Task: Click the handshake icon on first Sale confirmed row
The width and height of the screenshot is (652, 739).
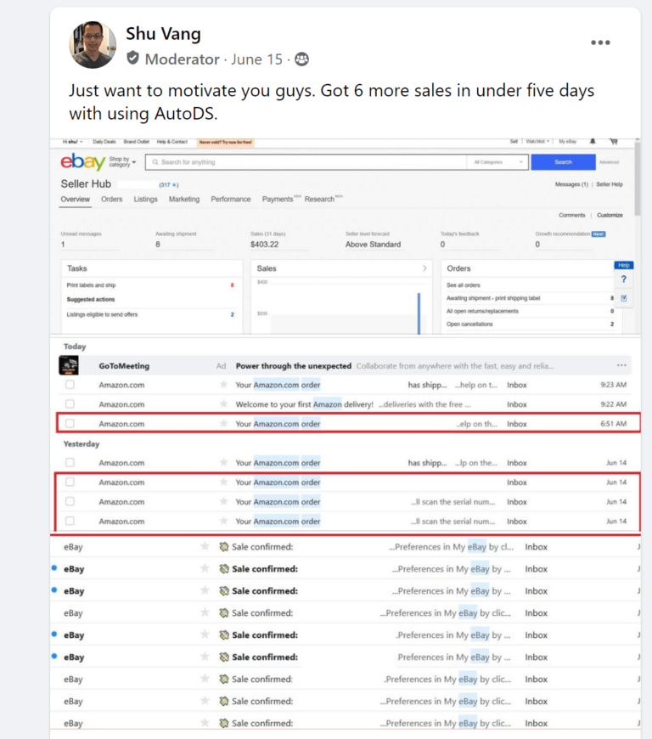Action: [x=224, y=547]
